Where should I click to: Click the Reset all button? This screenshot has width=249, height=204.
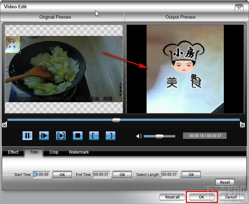(172, 197)
